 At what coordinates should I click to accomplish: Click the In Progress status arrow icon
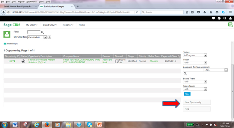(x=23, y=61)
